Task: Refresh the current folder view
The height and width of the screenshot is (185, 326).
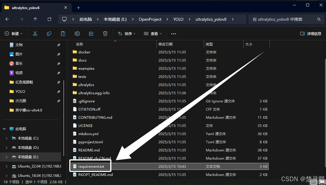Action: (x=49, y=19)
